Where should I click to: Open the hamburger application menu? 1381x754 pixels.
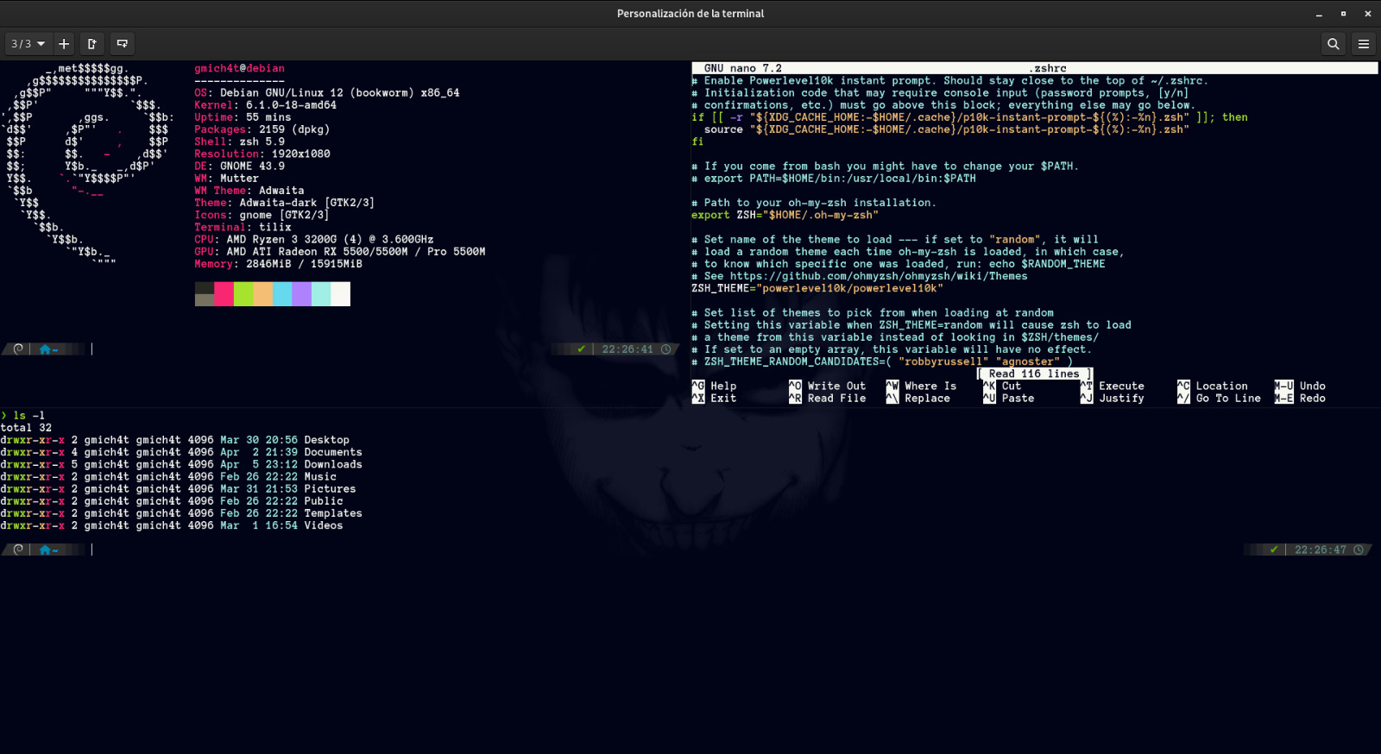coord(1364,43)
